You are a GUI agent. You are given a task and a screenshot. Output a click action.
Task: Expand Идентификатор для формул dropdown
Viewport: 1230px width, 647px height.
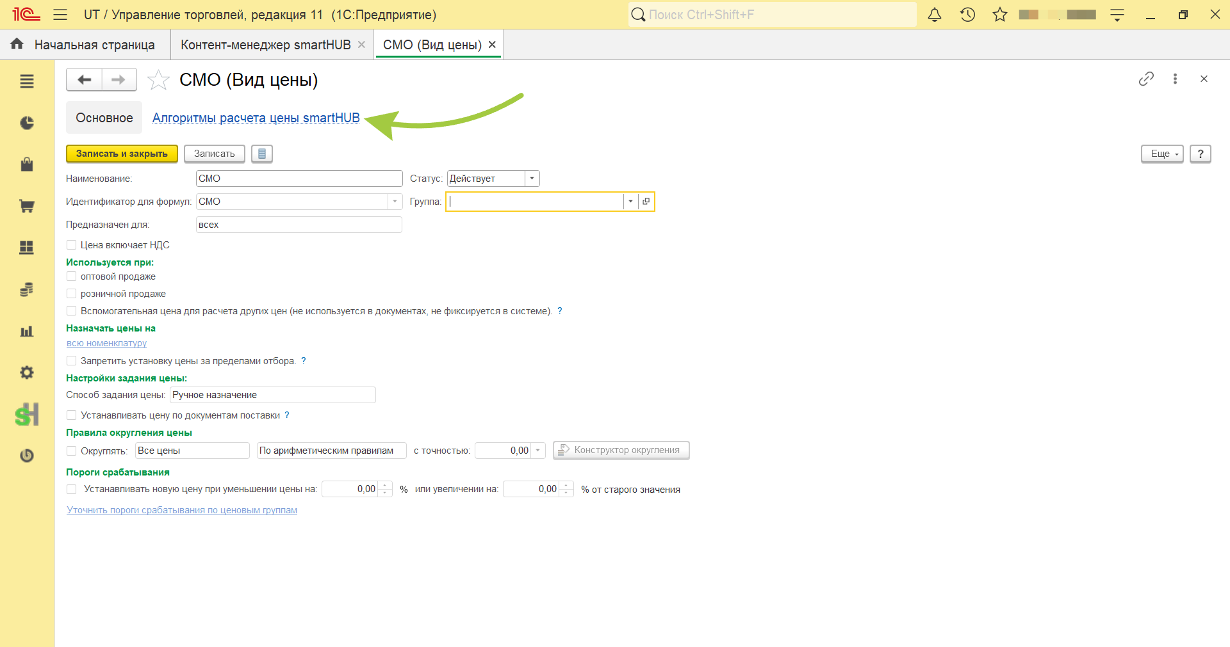395,202
